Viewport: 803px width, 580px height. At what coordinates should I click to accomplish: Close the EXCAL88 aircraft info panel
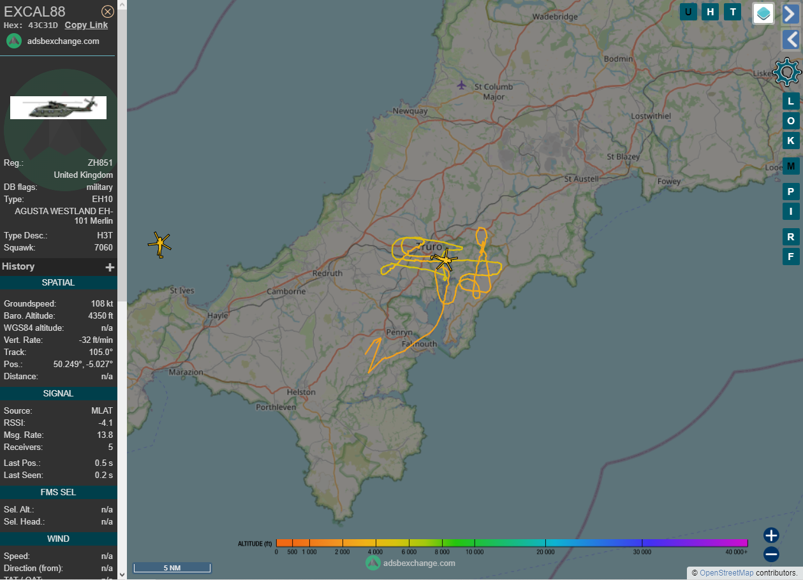click(x=108, y=11)
